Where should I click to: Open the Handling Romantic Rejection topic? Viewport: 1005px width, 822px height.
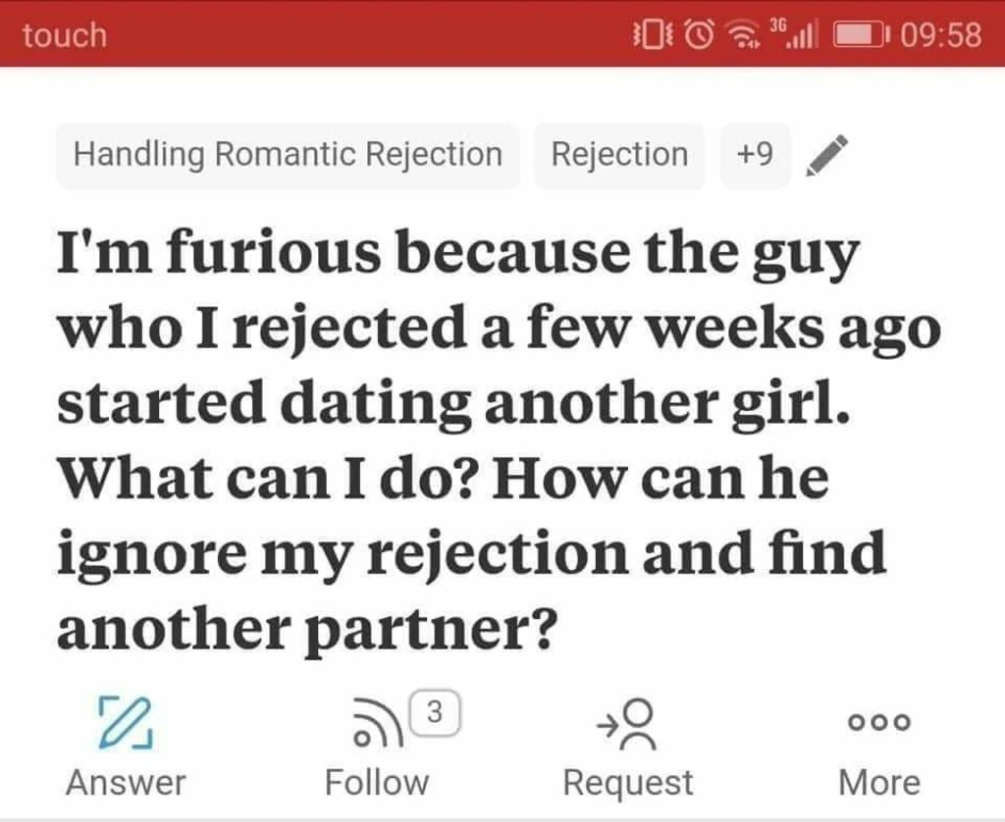[x=288, y=155]
